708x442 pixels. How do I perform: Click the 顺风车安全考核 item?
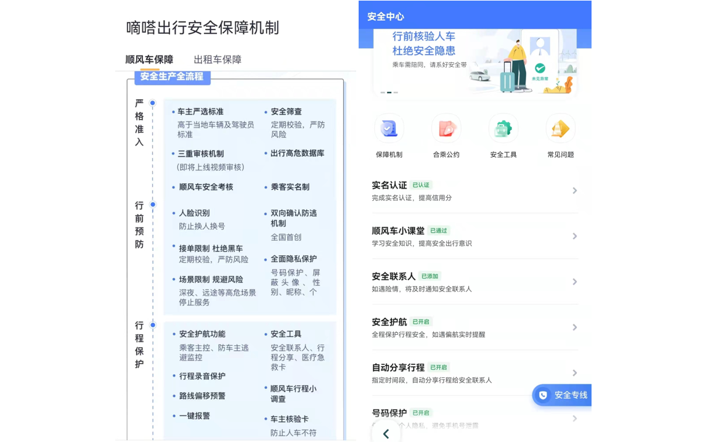click(206, 187)
